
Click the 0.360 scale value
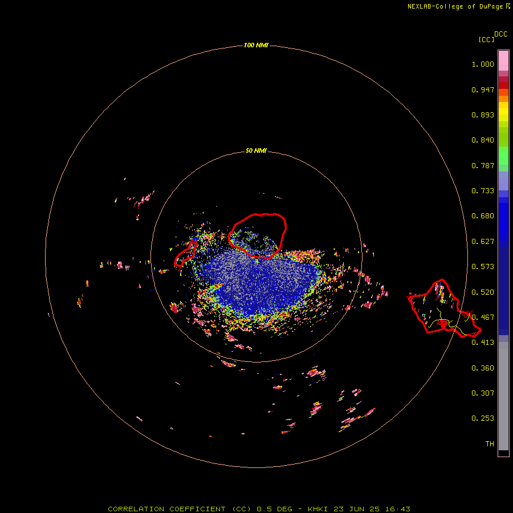click(x=483, y=368)
